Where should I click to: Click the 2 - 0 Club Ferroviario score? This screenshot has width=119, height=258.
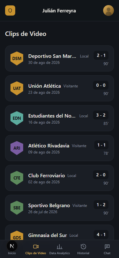(101, 175)
